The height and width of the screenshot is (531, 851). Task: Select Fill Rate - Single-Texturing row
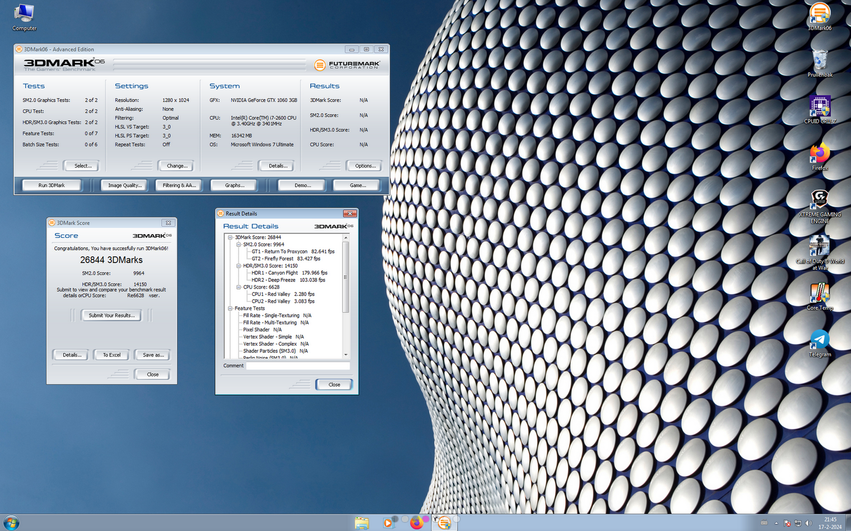277,315
